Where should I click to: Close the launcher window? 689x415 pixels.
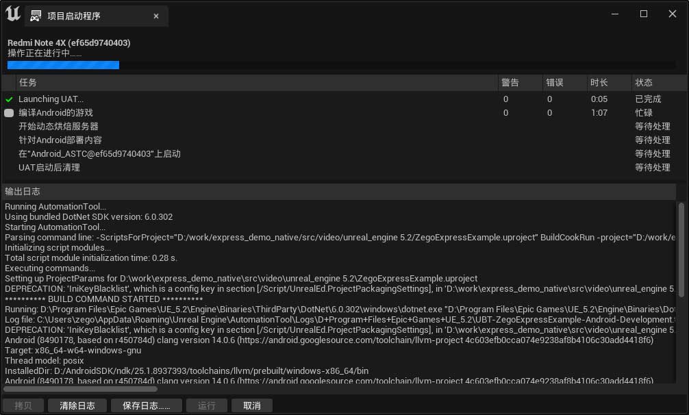coord(673,14)
